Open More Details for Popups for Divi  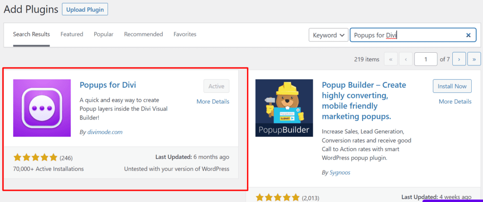[213, 101]
